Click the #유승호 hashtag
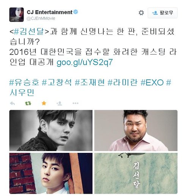 click(x=24, y=82)
